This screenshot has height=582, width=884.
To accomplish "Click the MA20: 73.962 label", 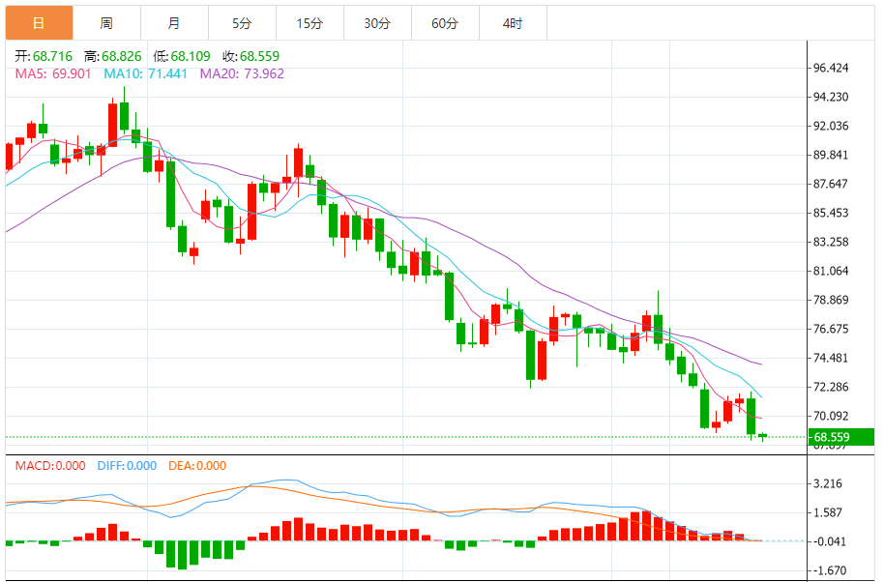I will 242,73.
